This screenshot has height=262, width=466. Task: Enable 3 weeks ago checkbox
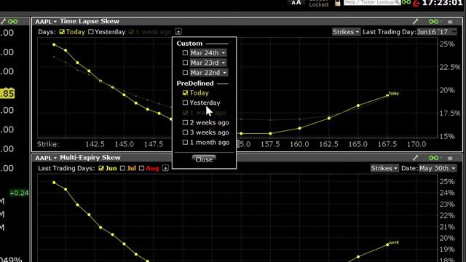185,132
